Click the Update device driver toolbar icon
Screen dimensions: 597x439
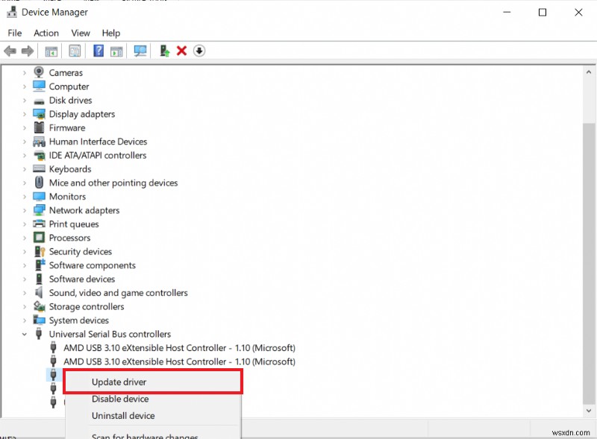click(164, 51)
